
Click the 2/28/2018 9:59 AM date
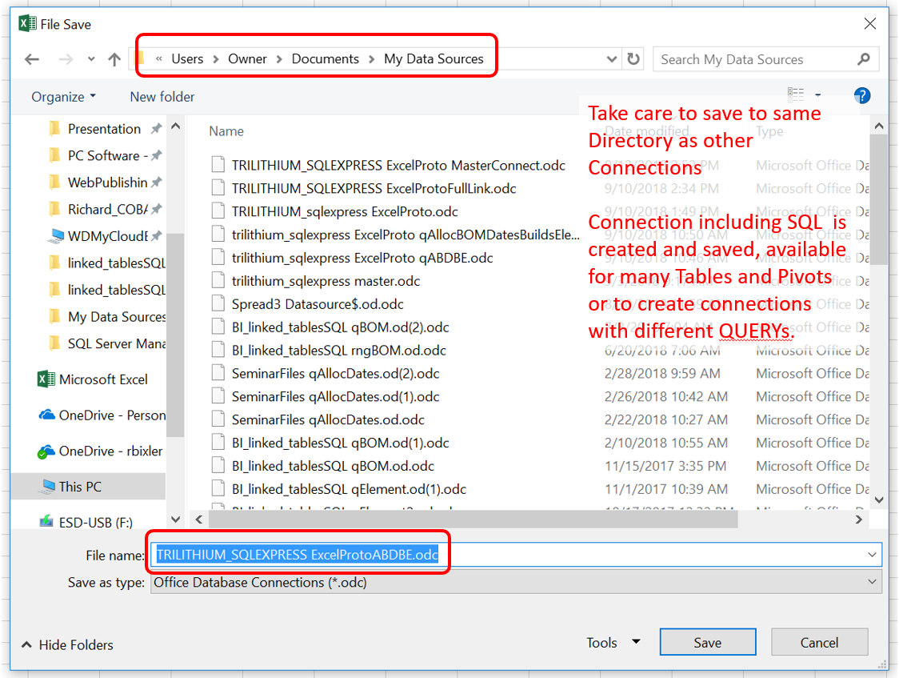point(662,373)
